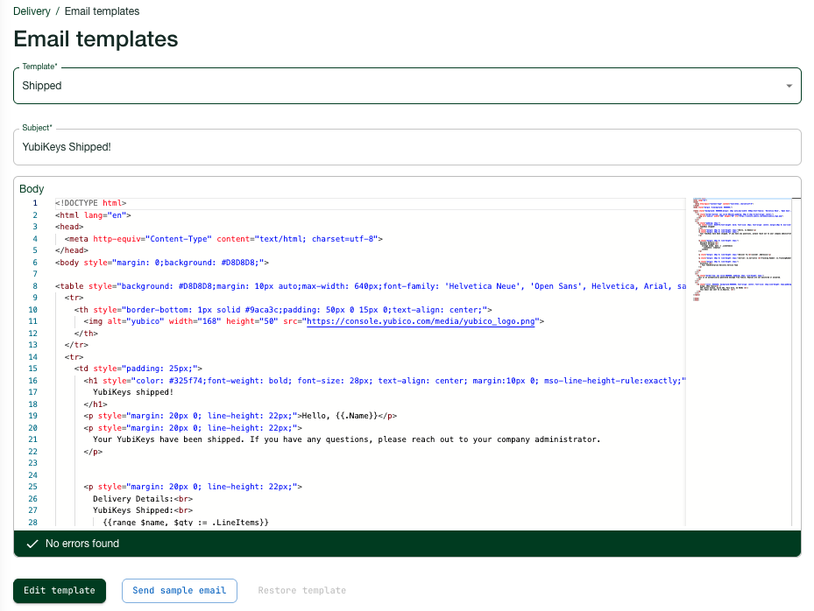The height and width of the screenshot is (611, 814).
Task: Click the code minimap preview
Action: [741, 254]
